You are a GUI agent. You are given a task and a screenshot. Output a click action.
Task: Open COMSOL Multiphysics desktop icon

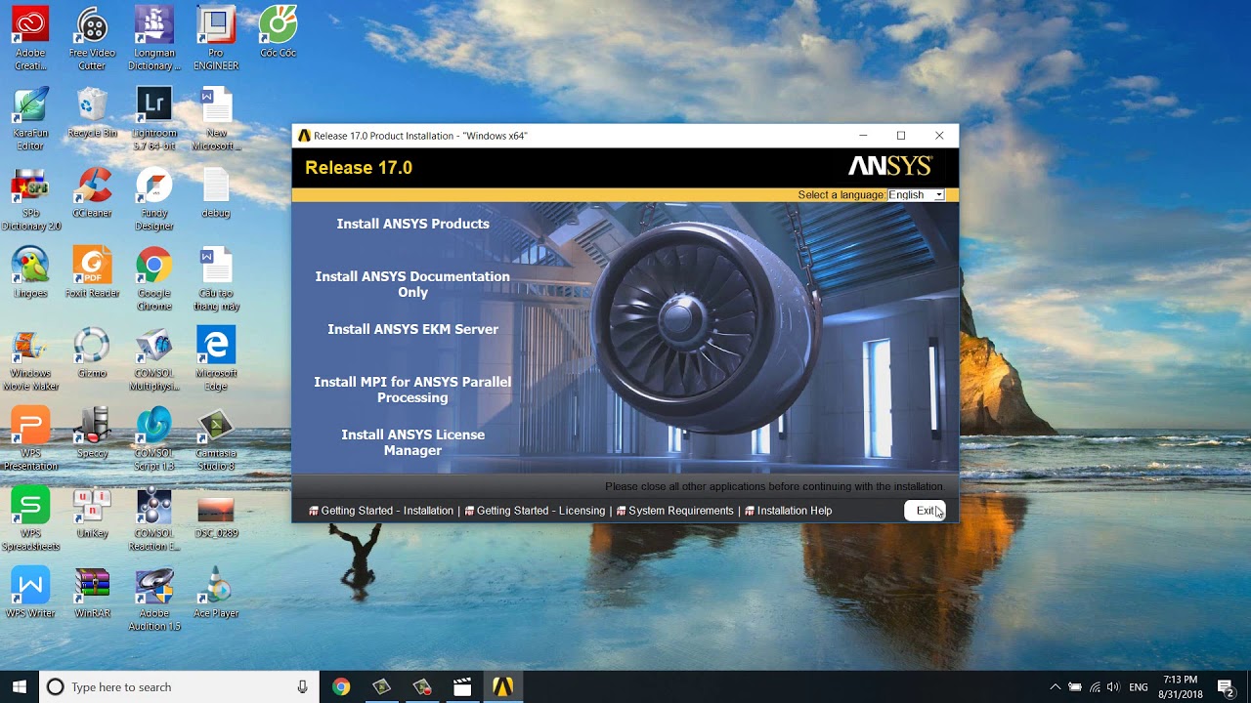(154, 358)
